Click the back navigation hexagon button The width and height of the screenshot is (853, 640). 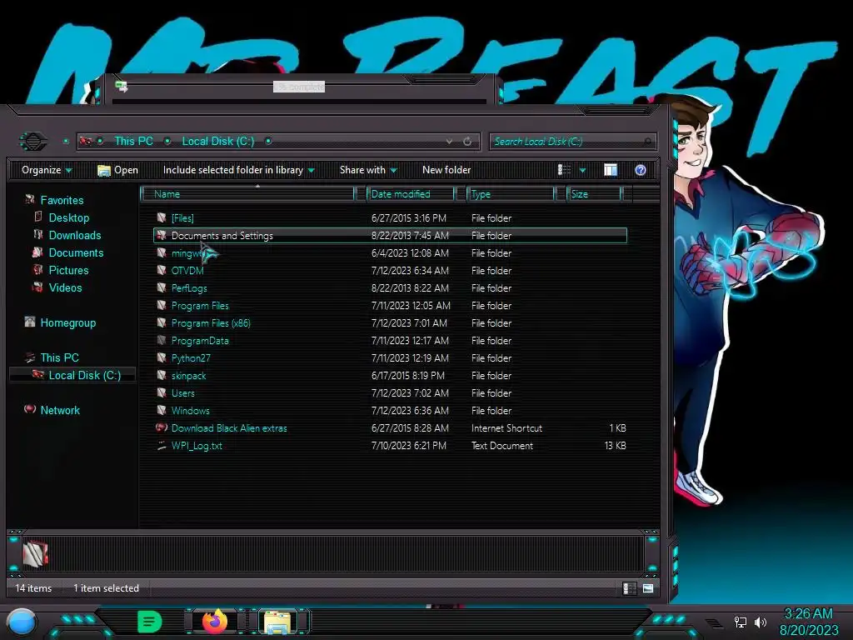[x=33, y=142]
